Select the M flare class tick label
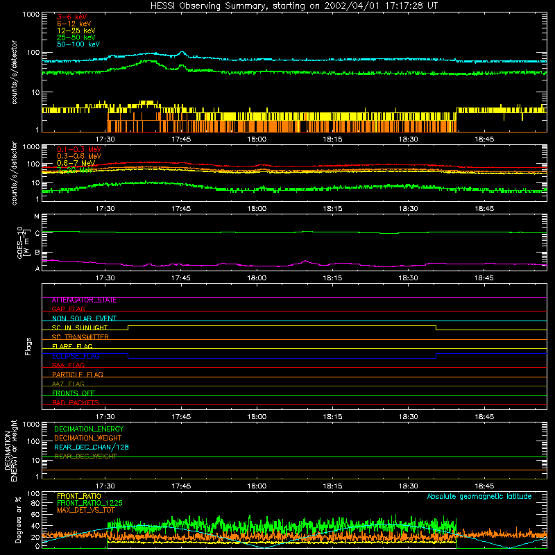The image size is (555, 555). click(x=37, y=216)
